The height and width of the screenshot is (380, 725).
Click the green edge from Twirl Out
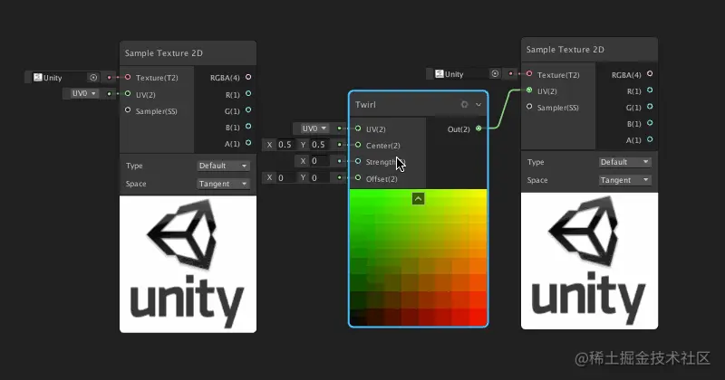[504, 109]
